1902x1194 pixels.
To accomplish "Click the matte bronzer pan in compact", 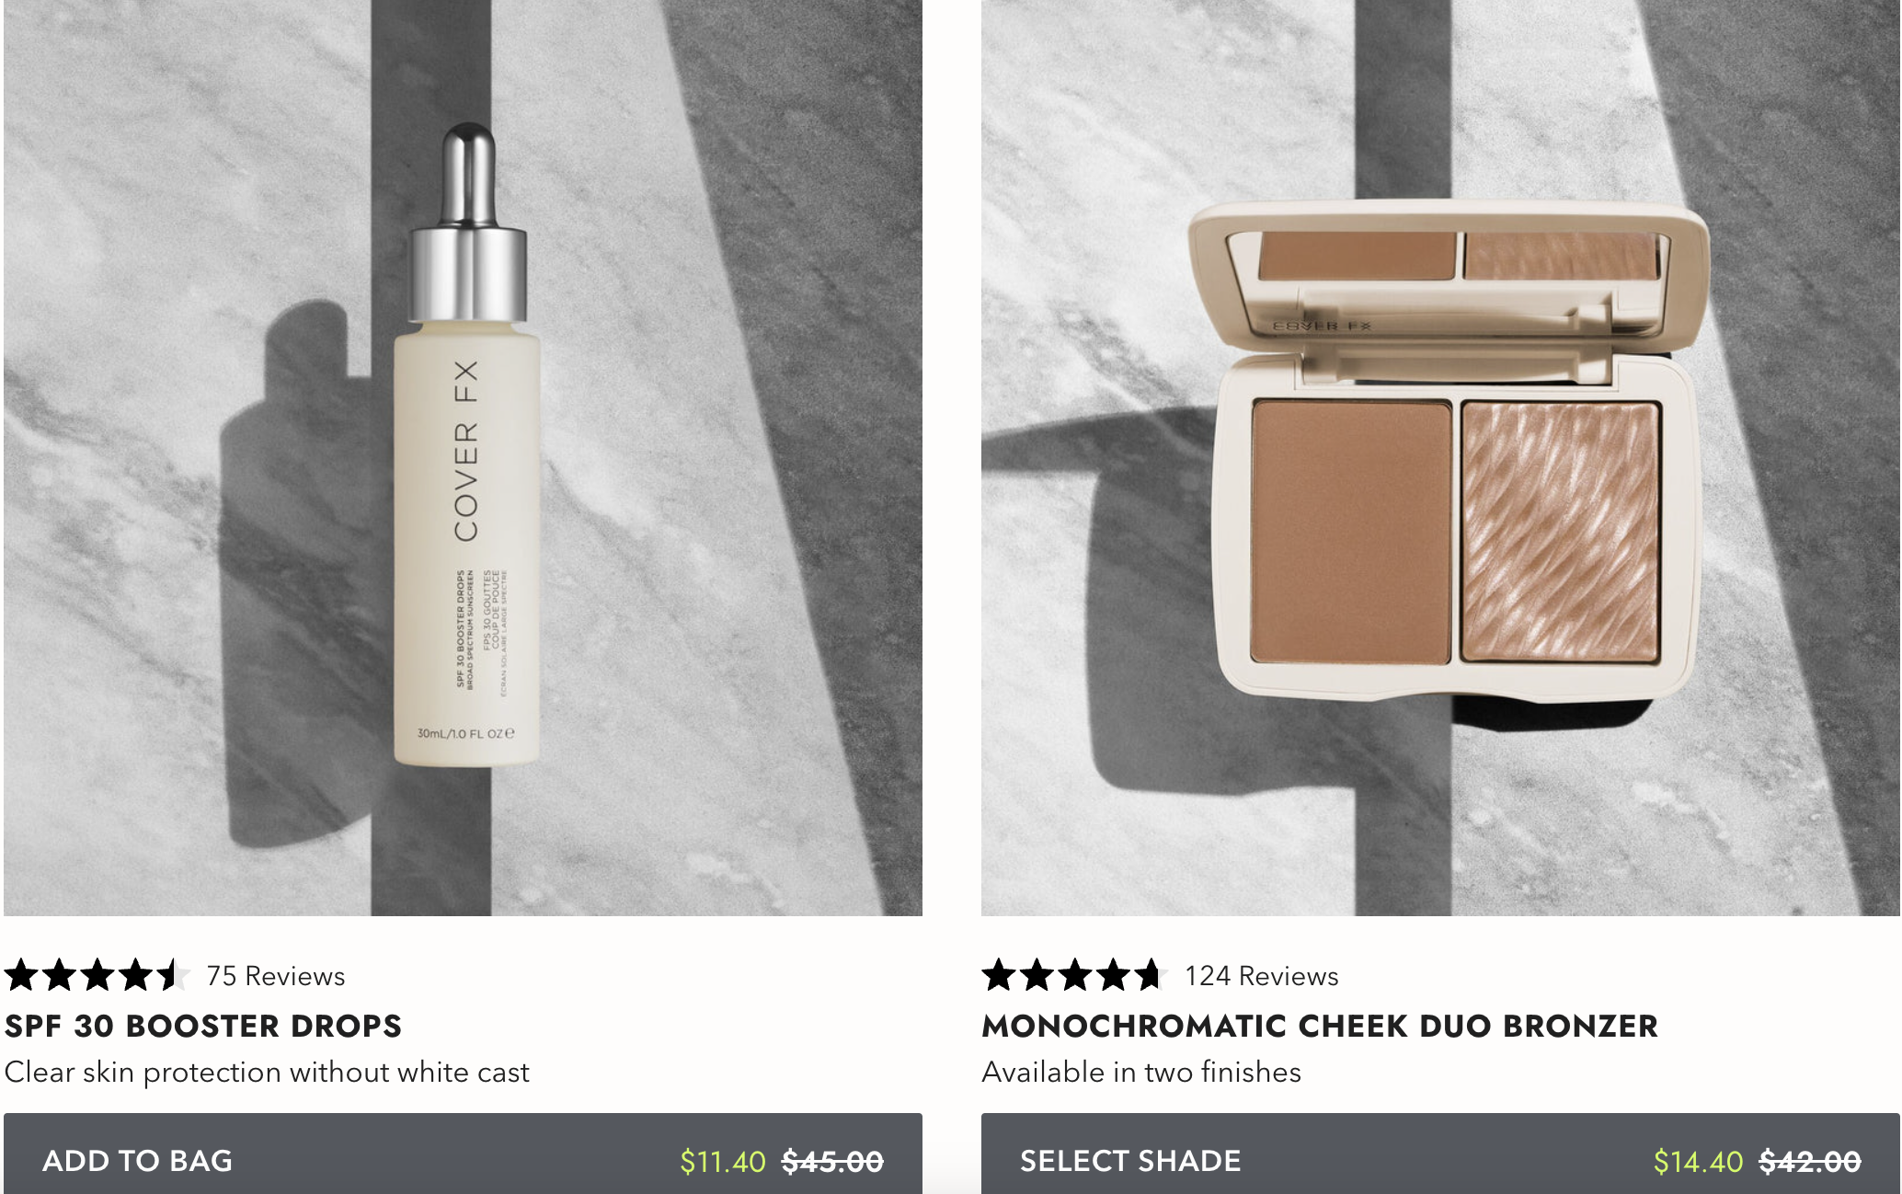I will [x=1351, y=532].
